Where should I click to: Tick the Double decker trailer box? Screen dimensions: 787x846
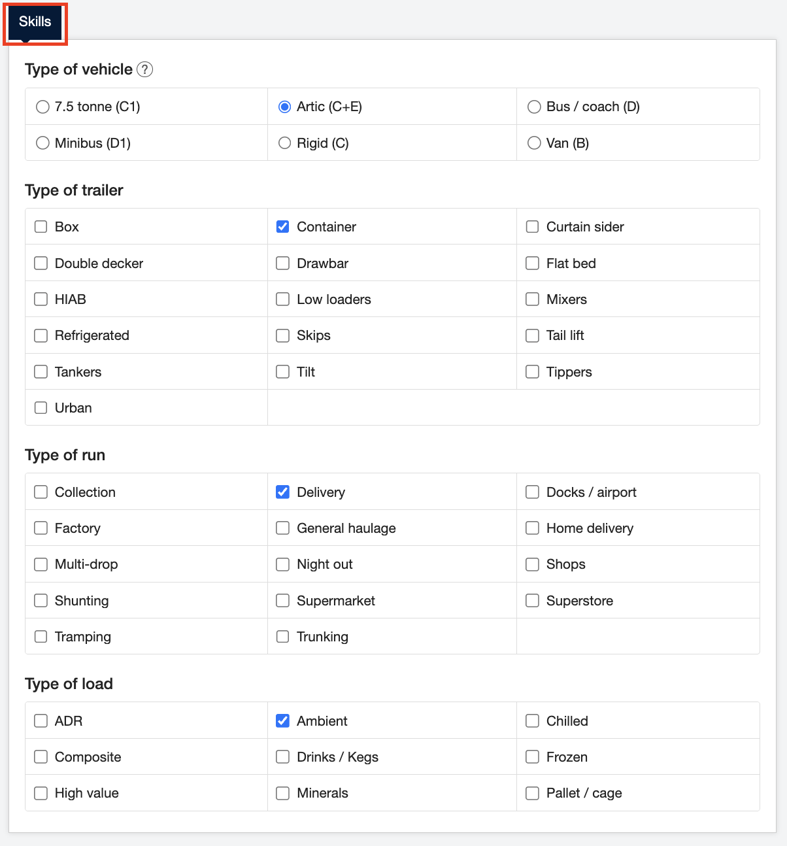coord(41,263)
